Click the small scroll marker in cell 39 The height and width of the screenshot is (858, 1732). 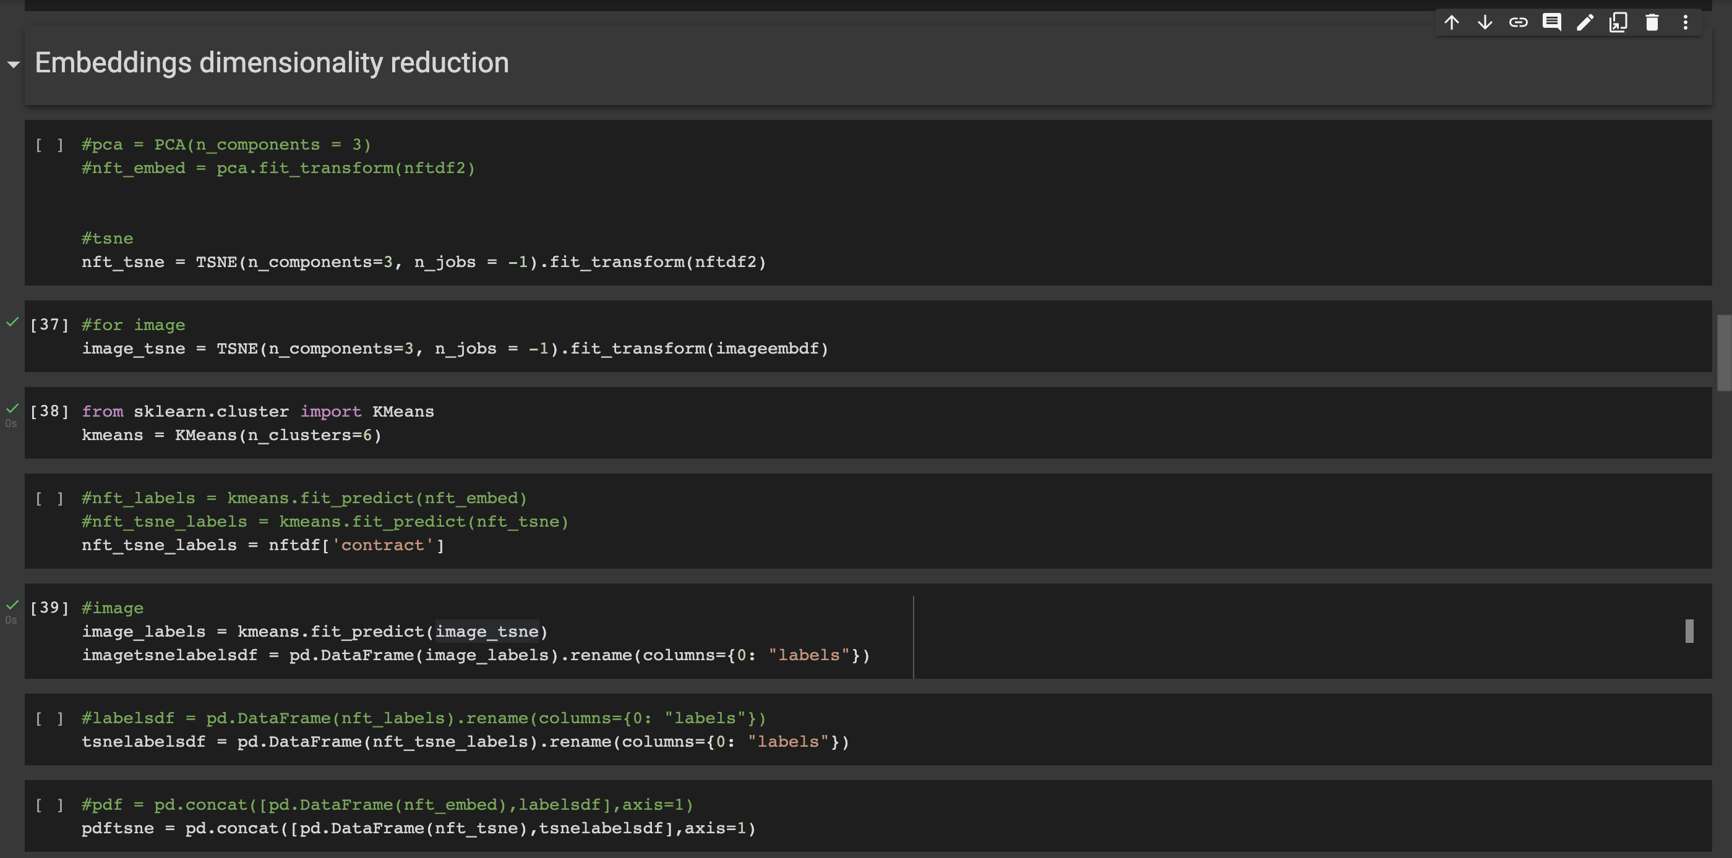pos(1689,631)
